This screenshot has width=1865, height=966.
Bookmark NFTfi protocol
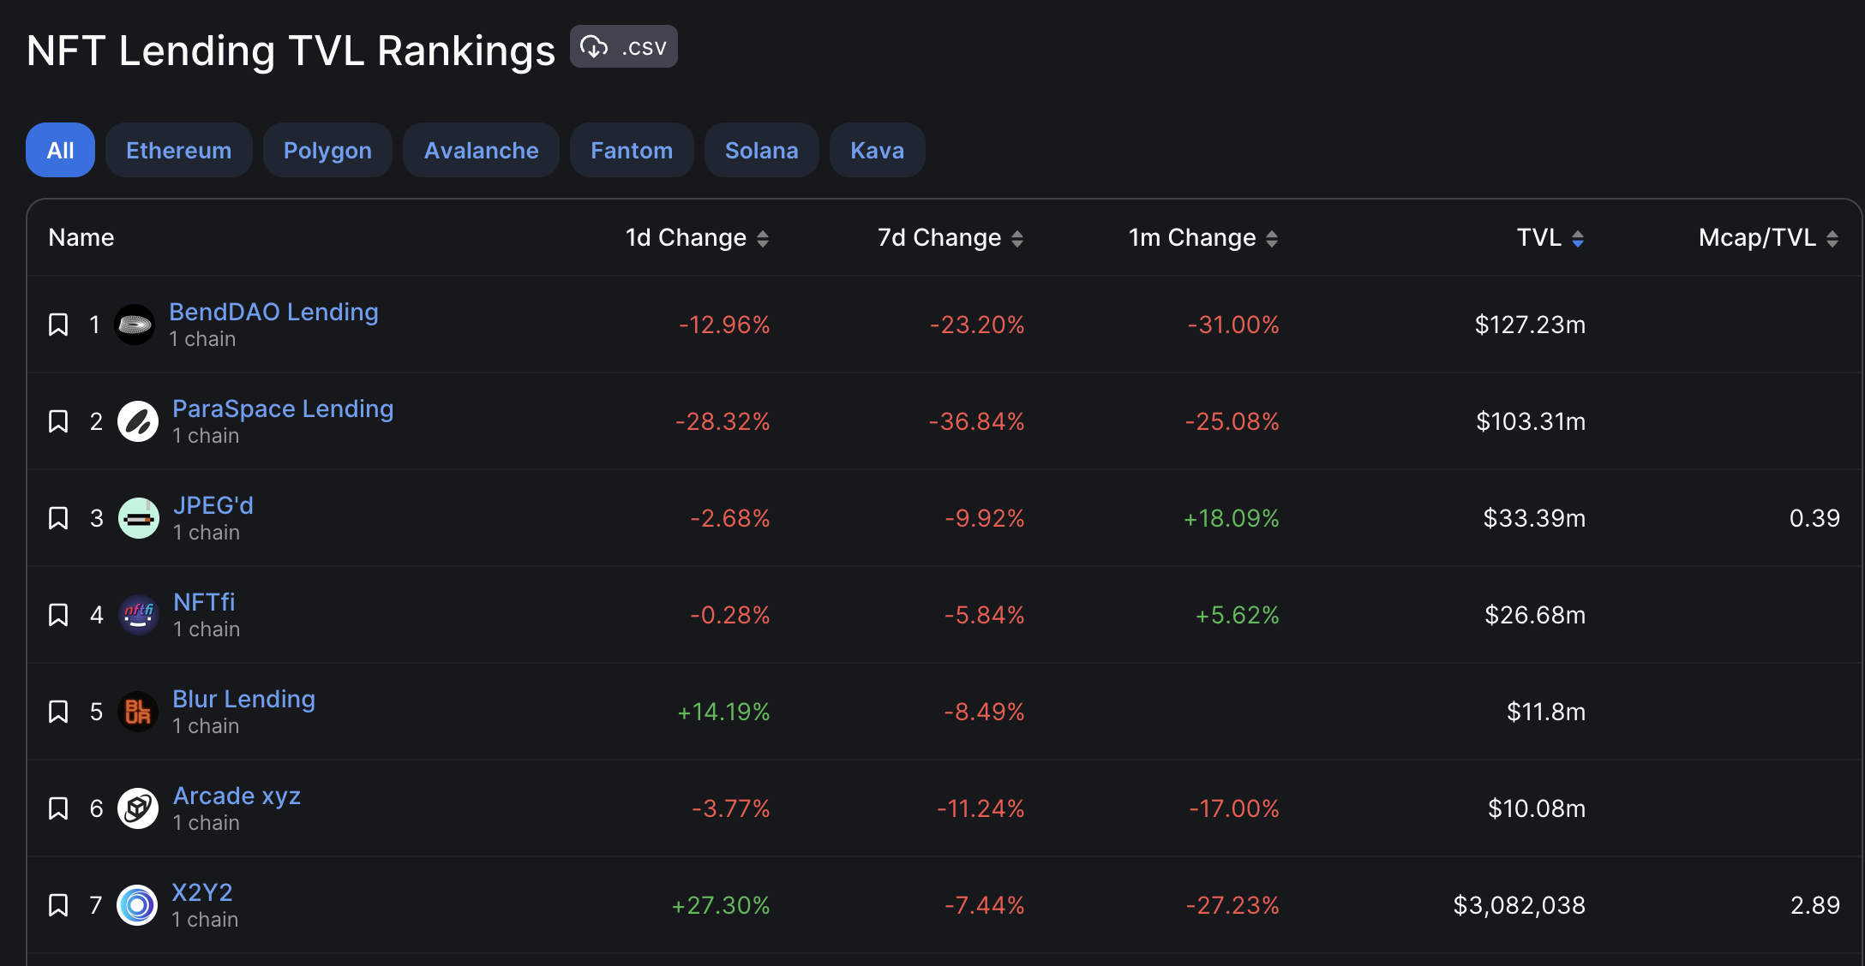tap(58, 615)
